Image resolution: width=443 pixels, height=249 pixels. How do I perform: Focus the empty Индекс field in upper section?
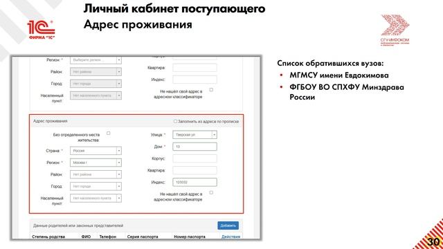tap(195, 80)
